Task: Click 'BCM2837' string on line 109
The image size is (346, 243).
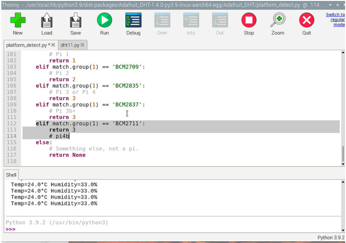Action: point(127,105)
